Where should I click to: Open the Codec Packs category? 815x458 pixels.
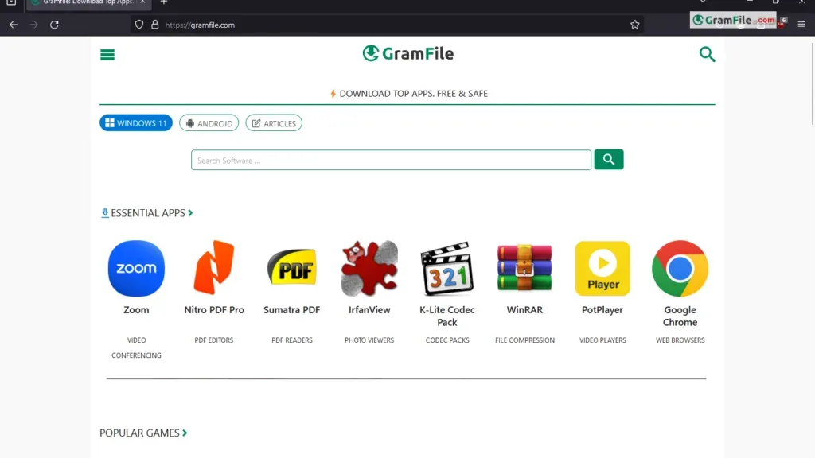coord(447,340)
